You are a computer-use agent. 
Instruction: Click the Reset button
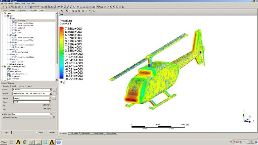tap(41, 133)
